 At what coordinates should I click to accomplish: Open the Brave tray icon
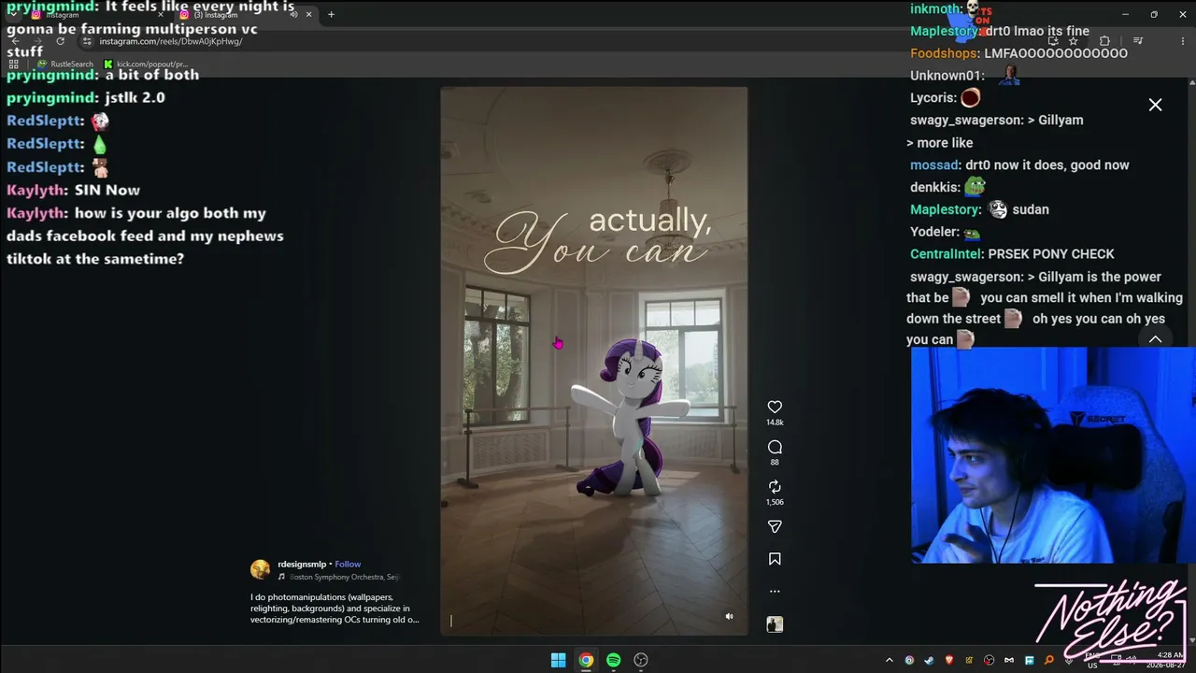pyautogui.click(x=949, y=660)
